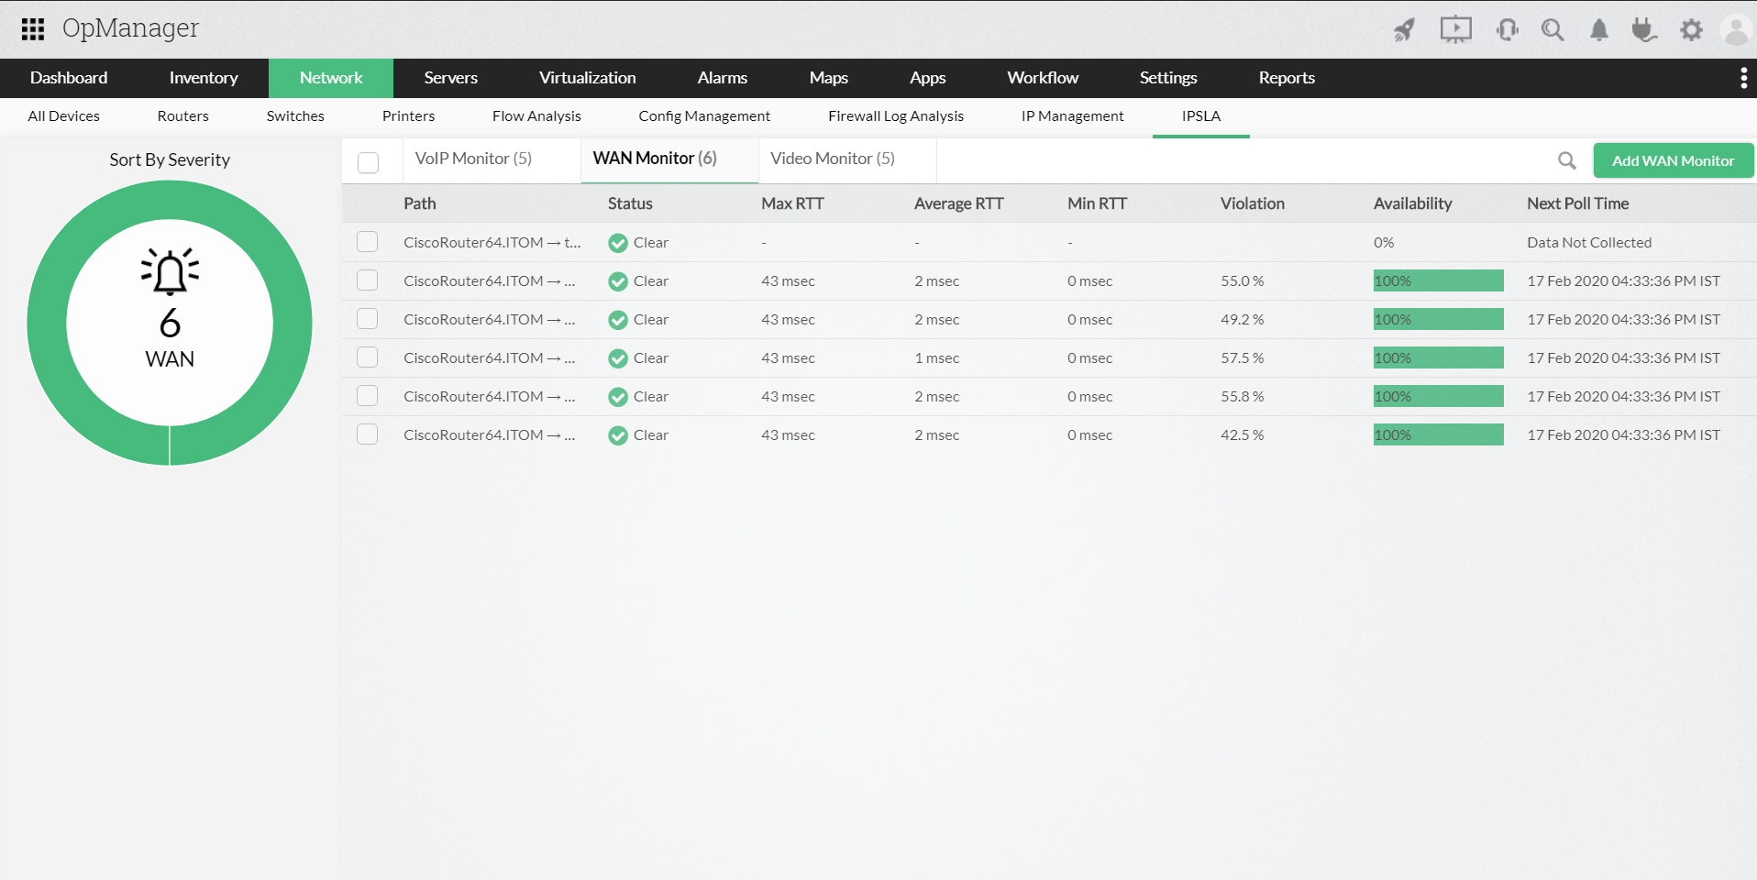1757x880 pixels.
Task: Check the box for the 55.0 % violation row
Action: [x=368, y=280]
